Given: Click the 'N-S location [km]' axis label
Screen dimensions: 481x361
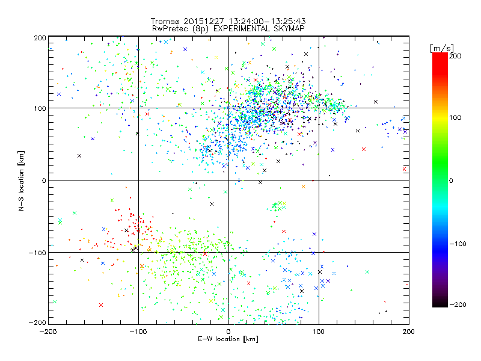Looking at the screenshot, I should (x=21, y=180).
